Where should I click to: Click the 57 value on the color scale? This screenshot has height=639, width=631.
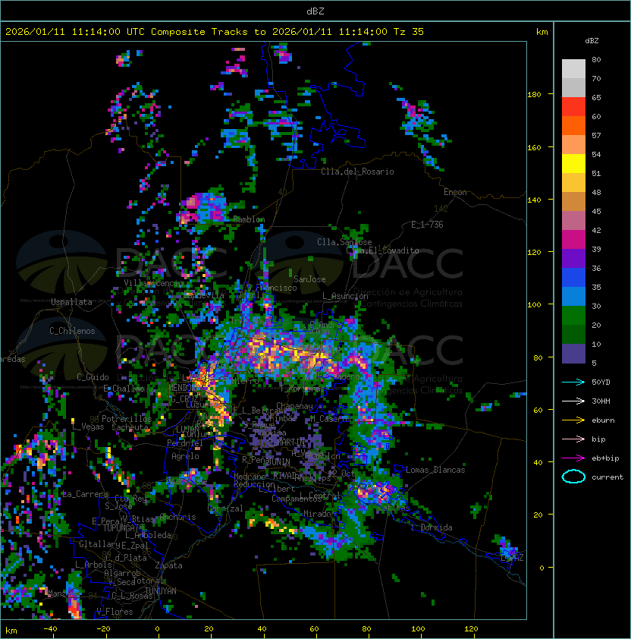pyautogui.click(x=596, y=135)
